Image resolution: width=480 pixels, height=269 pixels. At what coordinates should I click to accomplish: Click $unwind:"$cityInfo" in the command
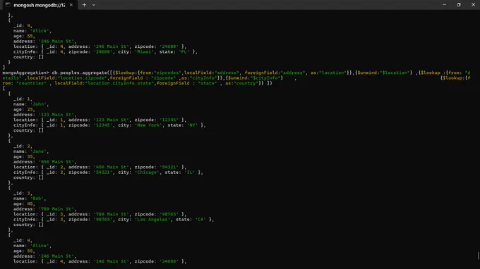pos(254,78)
